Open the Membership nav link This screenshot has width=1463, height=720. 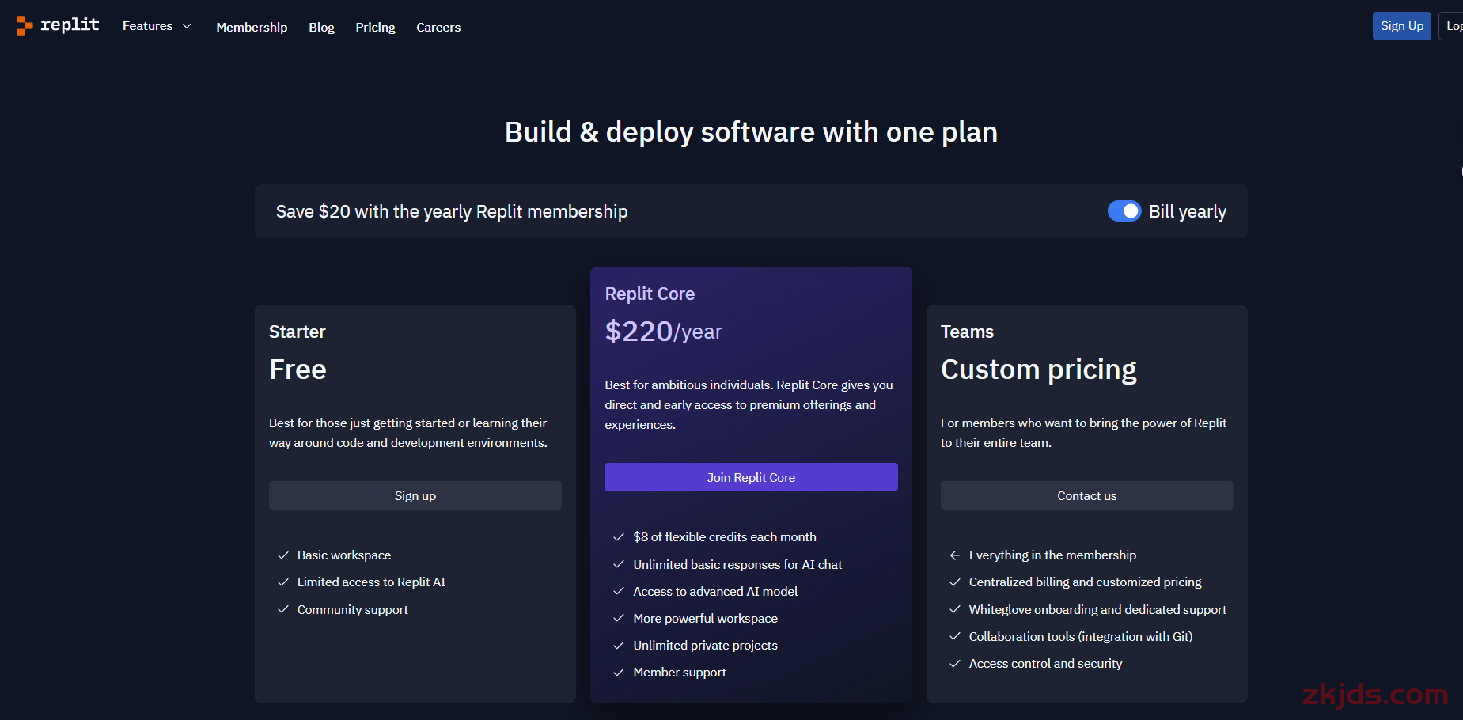(x=252, y=27)
